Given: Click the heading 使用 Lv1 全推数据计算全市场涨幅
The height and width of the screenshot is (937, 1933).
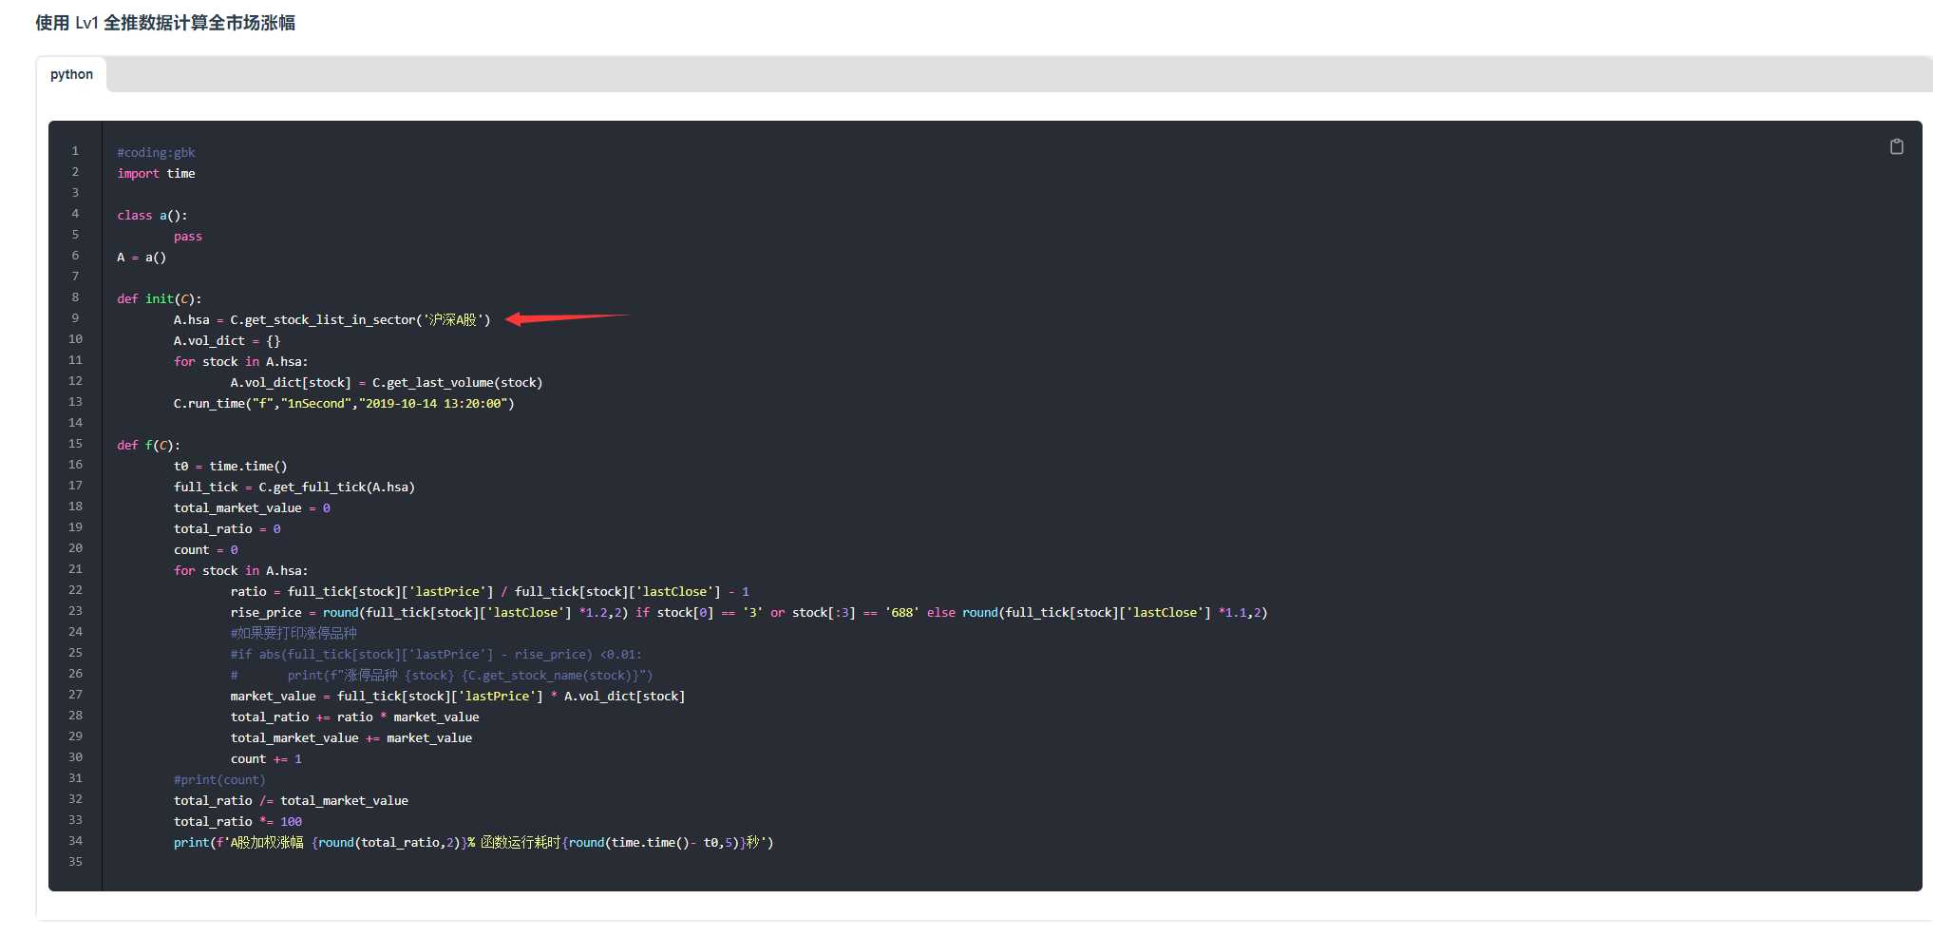Looking at the screenshot, I should pos(165,23).
